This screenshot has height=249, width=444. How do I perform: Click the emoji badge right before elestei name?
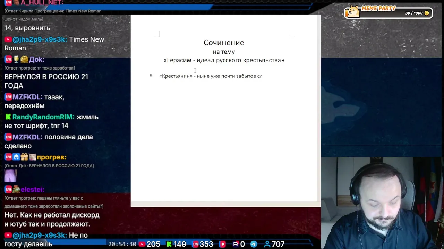click(16, 190)
